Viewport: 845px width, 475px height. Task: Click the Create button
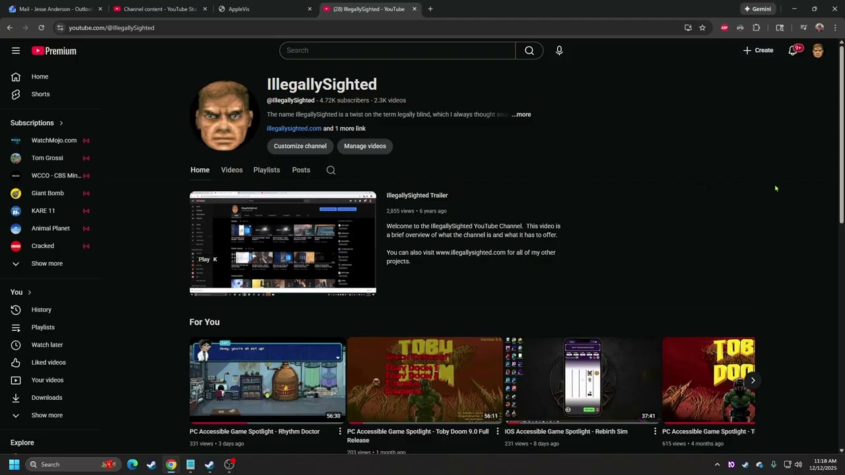[758, 51]
